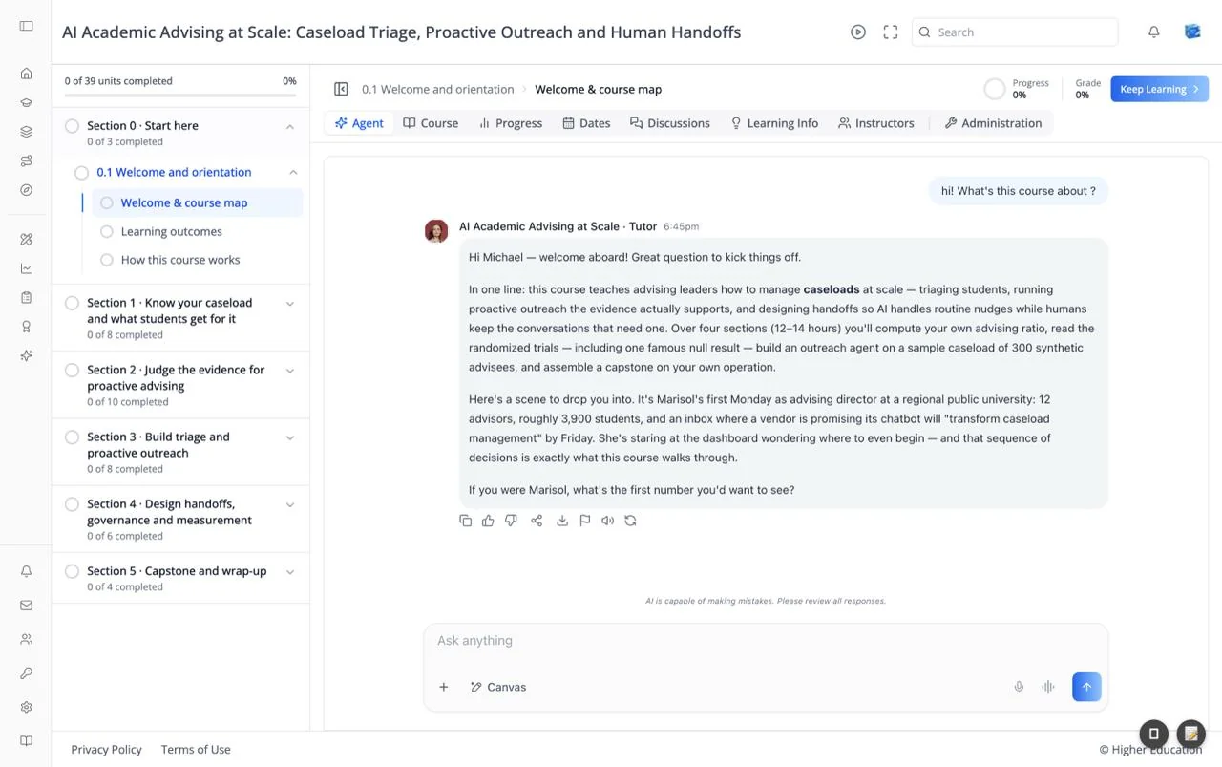Switch to the Course tab

point(431,123)
